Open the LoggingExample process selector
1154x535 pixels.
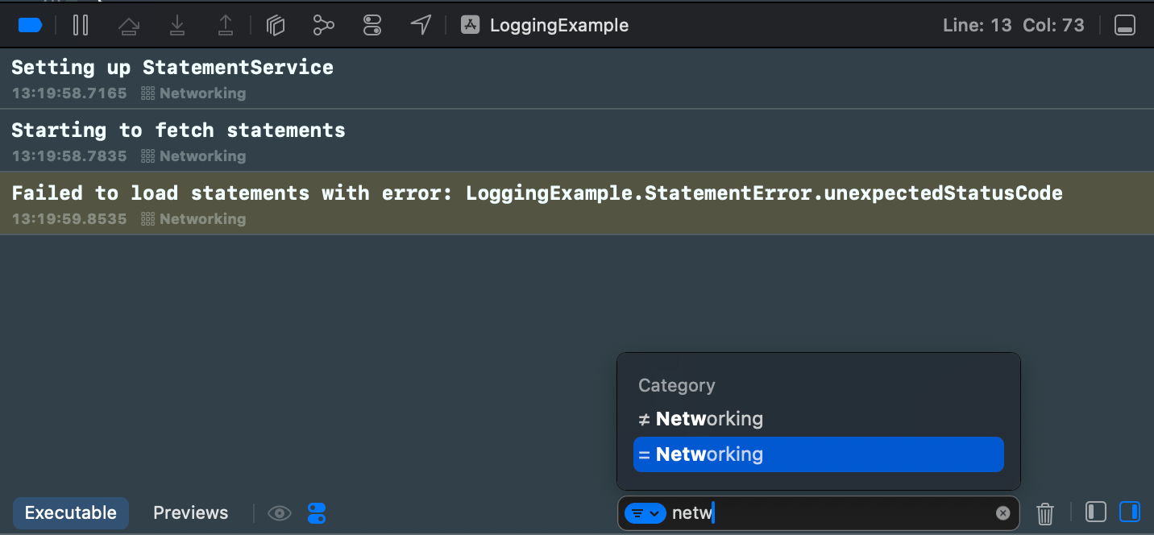[x=546, y=26]
